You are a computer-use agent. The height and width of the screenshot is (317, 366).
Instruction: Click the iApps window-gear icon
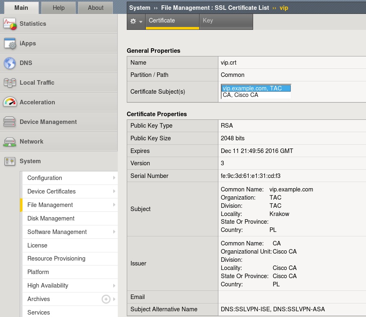[10, 43]
